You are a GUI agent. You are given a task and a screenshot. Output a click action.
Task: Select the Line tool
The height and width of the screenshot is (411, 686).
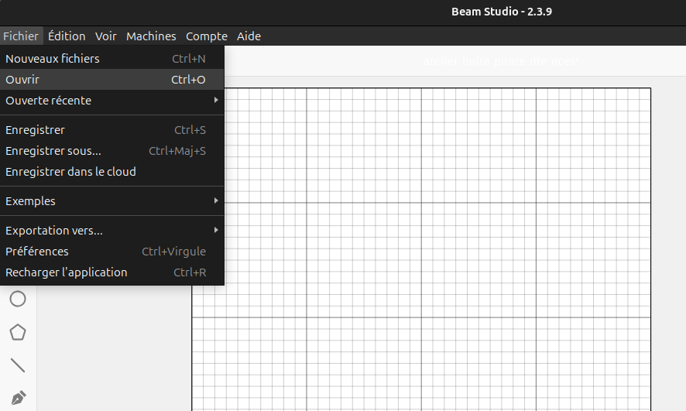point(17,365)
